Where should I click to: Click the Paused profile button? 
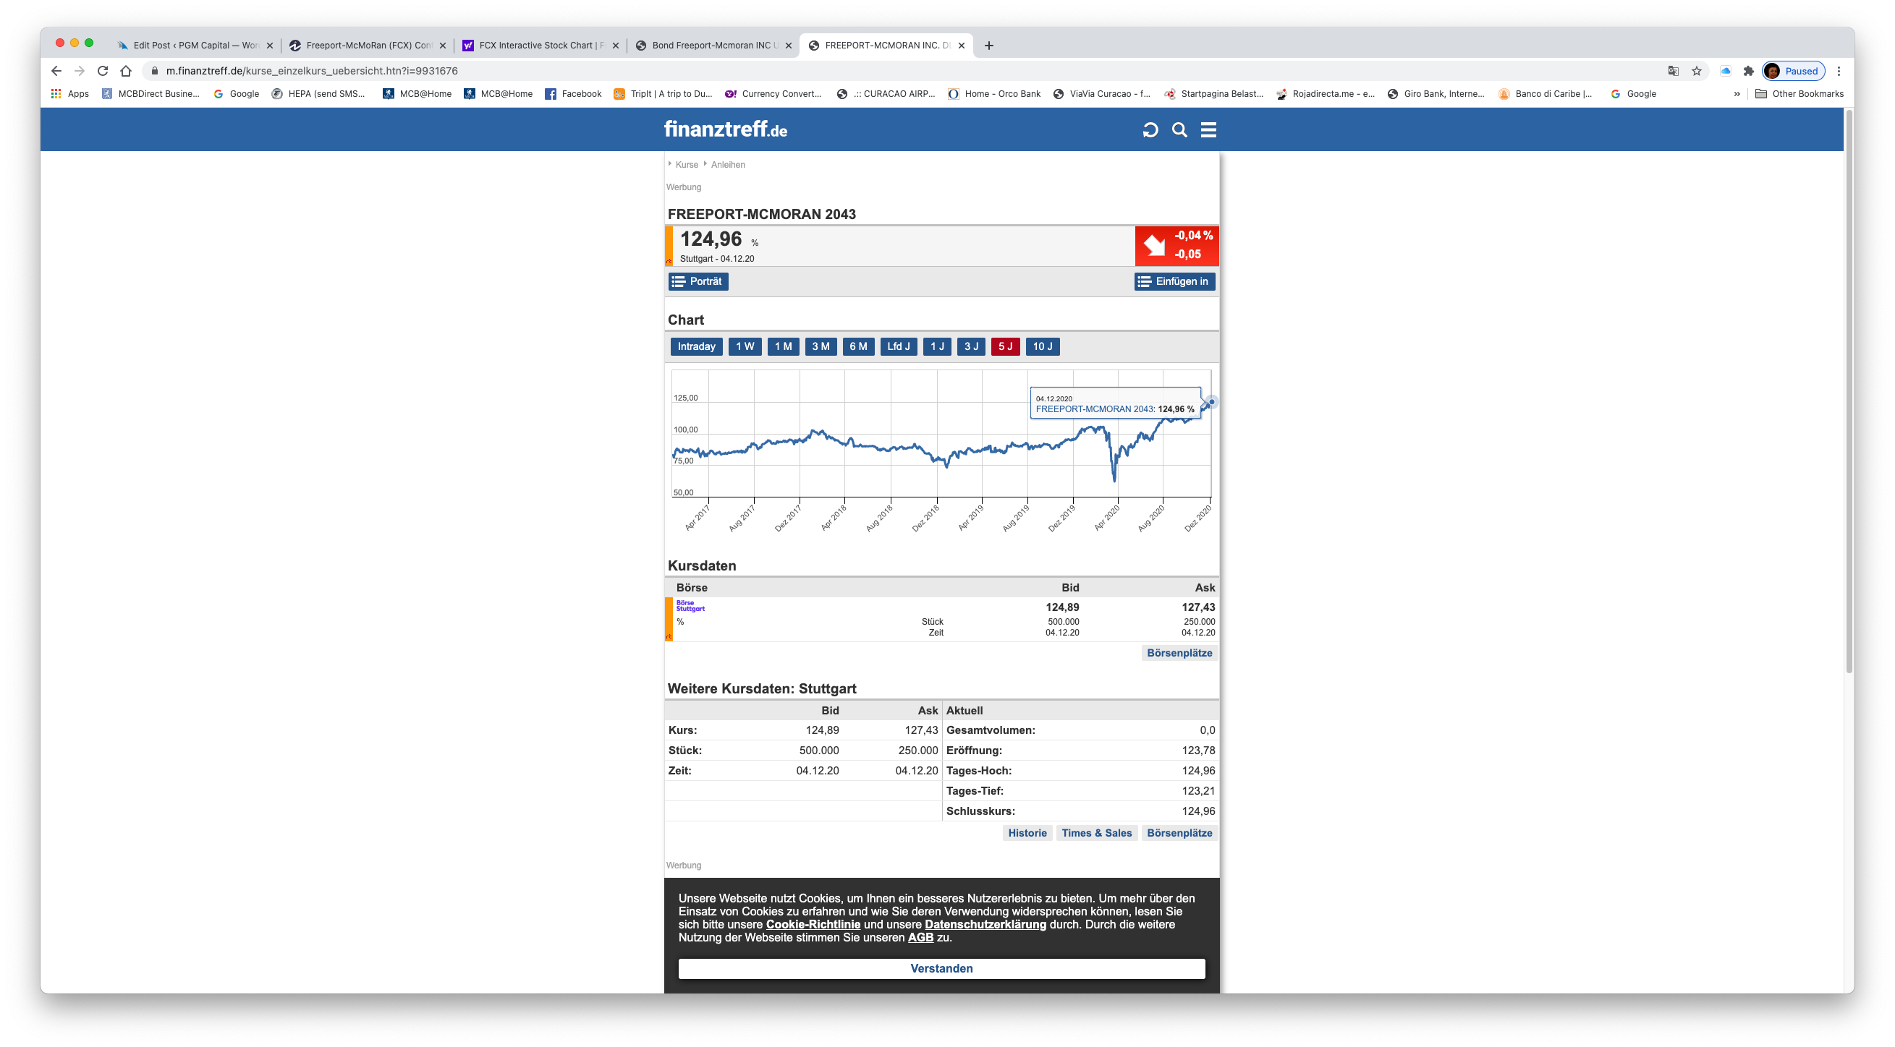[x=1794, y=72]
